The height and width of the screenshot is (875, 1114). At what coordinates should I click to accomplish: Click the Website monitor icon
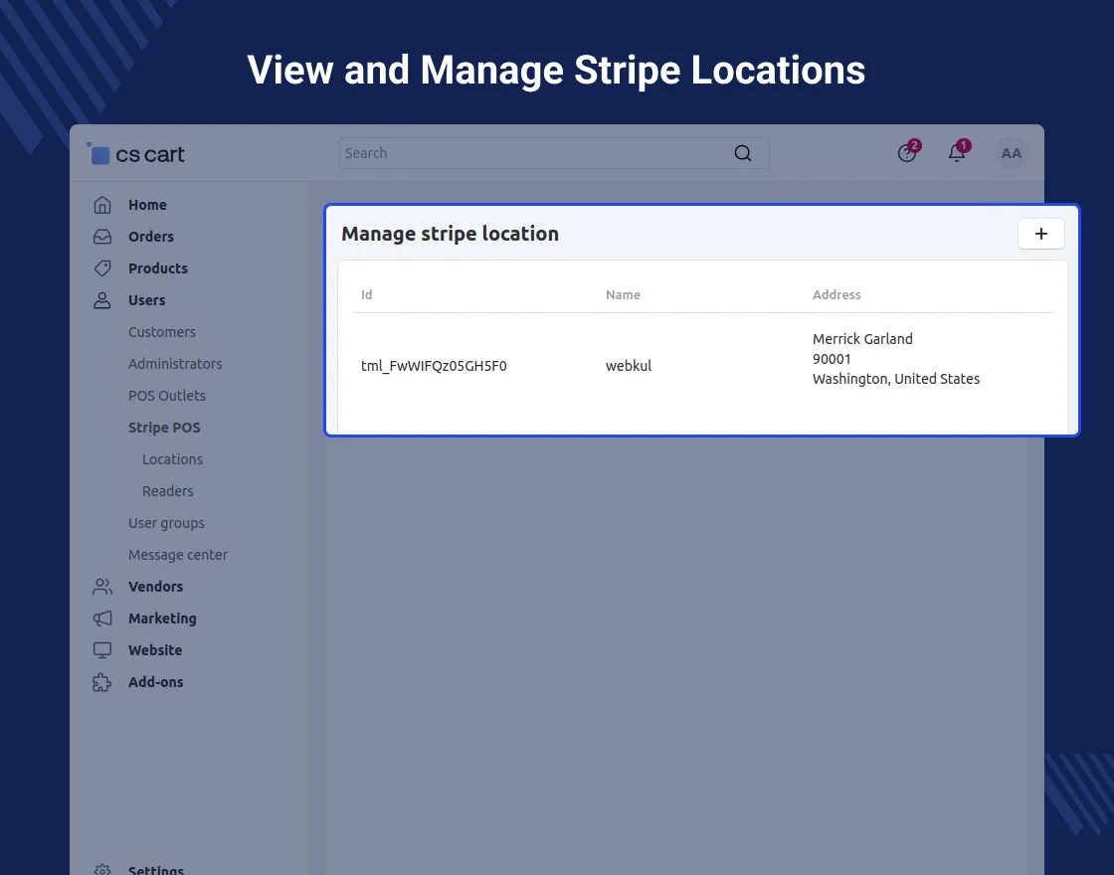(x=101, y=650)
